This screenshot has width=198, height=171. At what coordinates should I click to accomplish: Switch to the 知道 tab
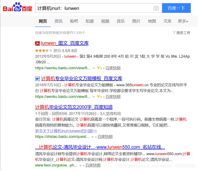point(90,21)
